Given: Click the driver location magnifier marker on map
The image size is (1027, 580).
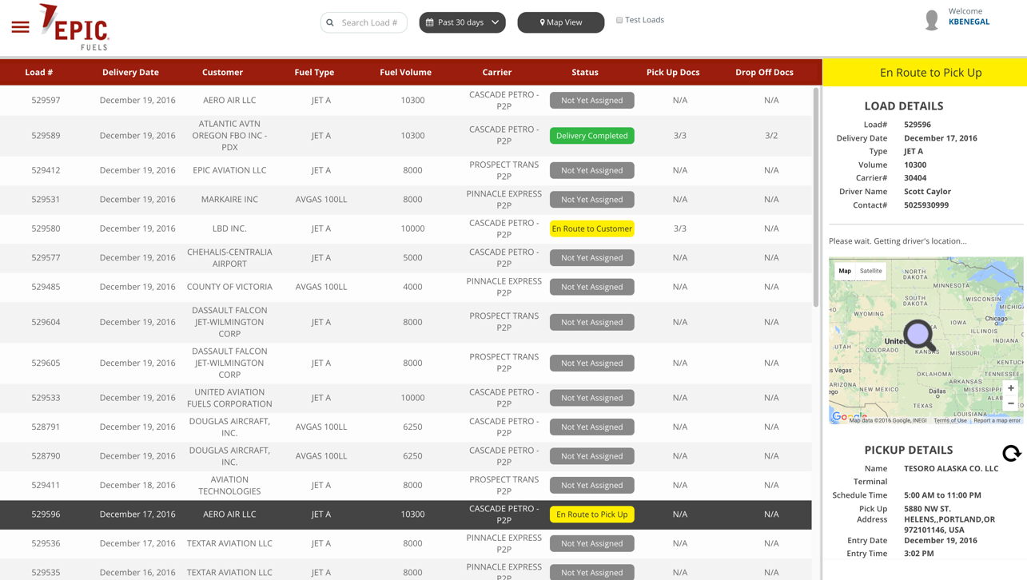Looking at the screenshot, I should (920, 336).
